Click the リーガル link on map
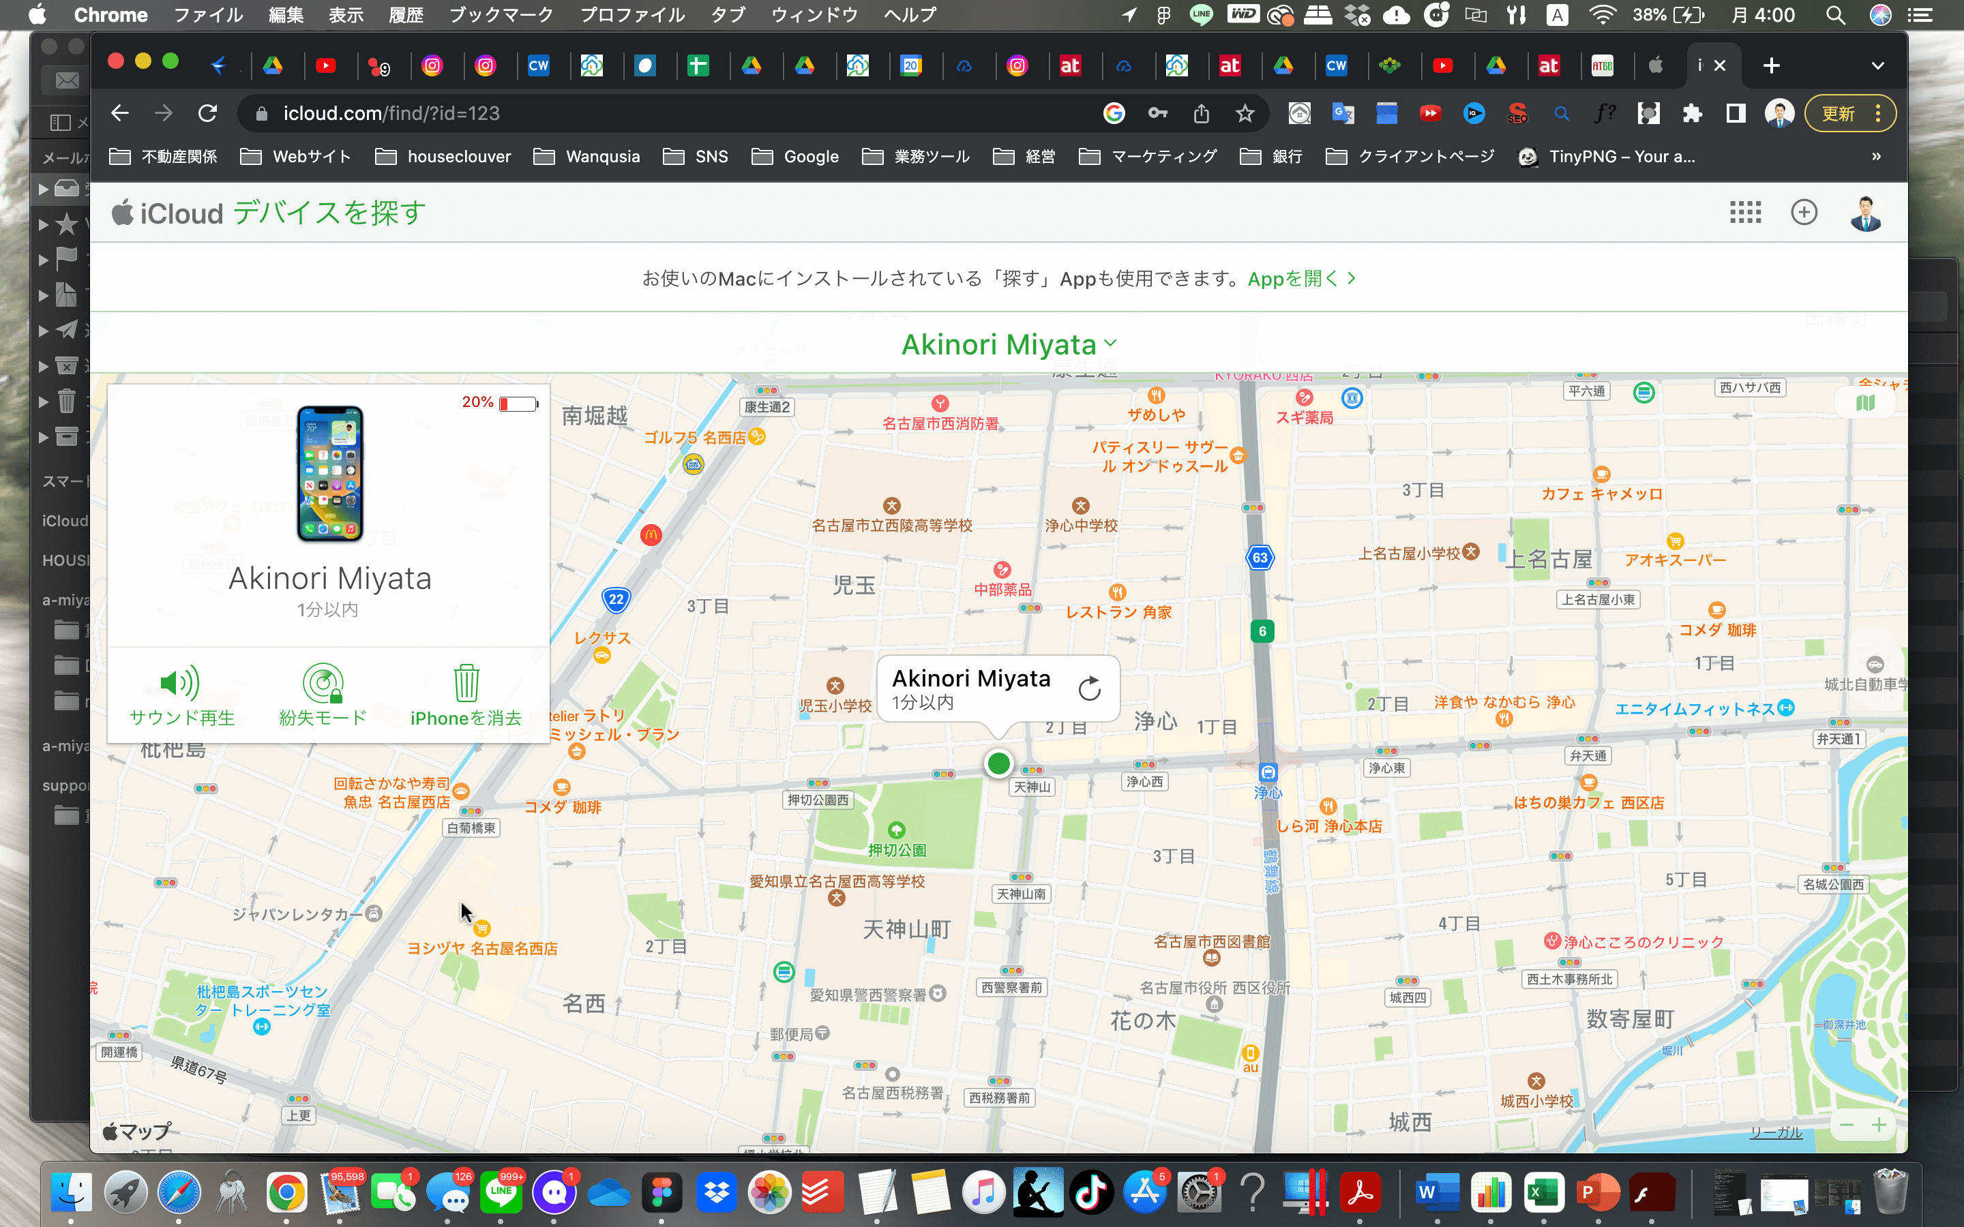1964x1227 pixels. coord(1776,1132)
